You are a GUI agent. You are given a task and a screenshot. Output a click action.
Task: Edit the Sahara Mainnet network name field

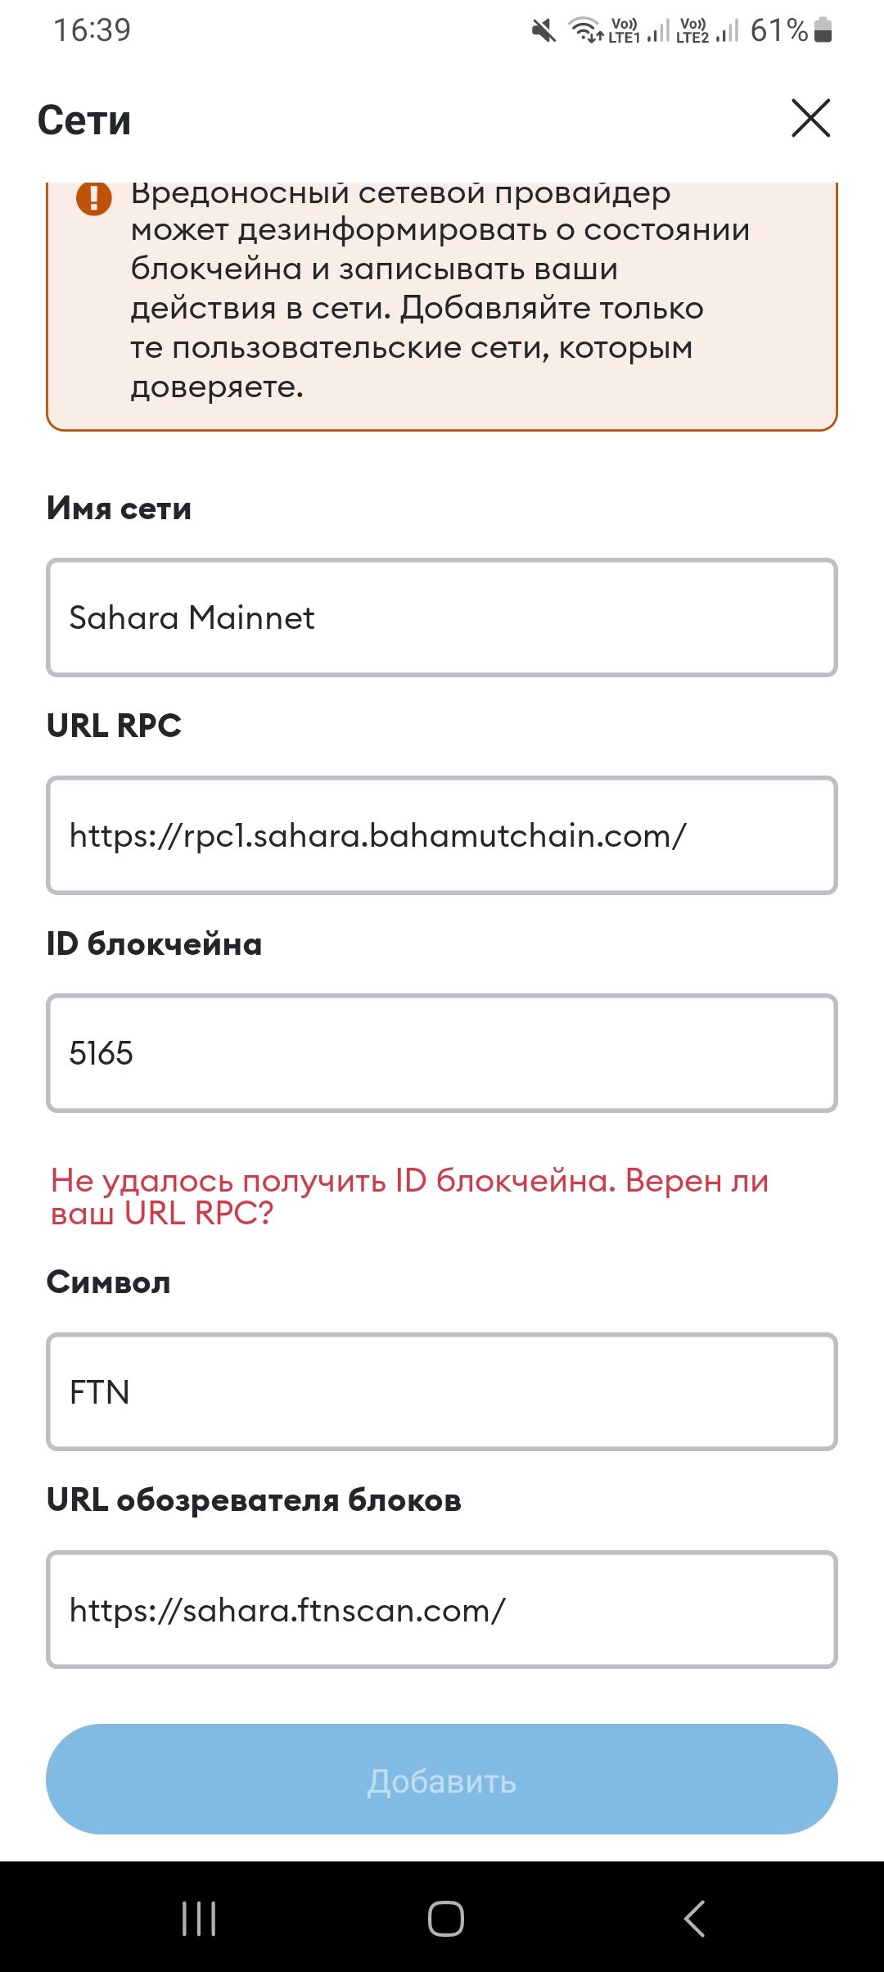pyautogui.click(x=442, y=617)
